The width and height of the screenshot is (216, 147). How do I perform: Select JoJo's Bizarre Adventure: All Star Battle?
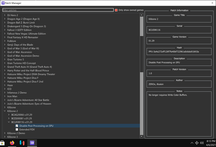click(x=28, y=100)
